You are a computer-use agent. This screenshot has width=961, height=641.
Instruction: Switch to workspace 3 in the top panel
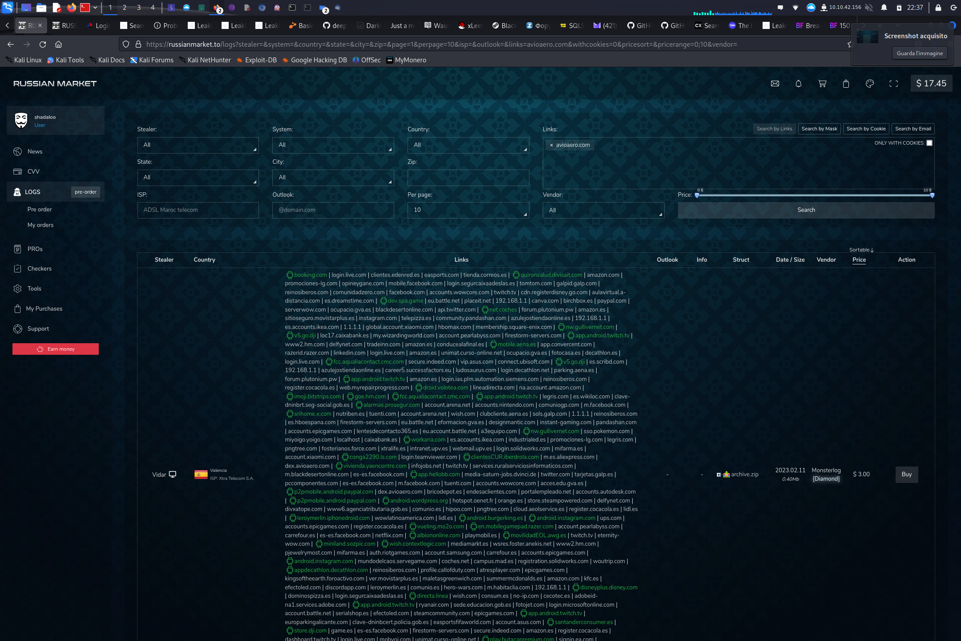[139, 8]
